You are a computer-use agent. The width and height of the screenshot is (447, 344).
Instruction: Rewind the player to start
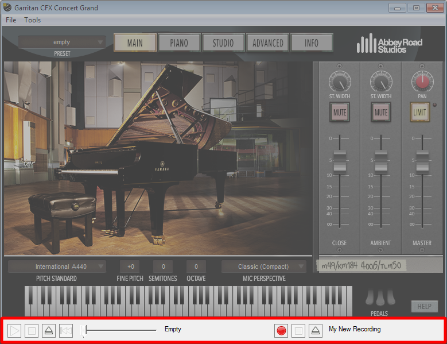(66, 331)
